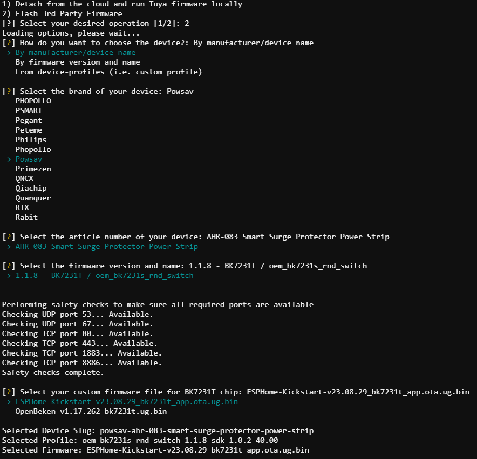Click 'Checking UDP port 53' line
477x459 pixels.
point(78,314)
